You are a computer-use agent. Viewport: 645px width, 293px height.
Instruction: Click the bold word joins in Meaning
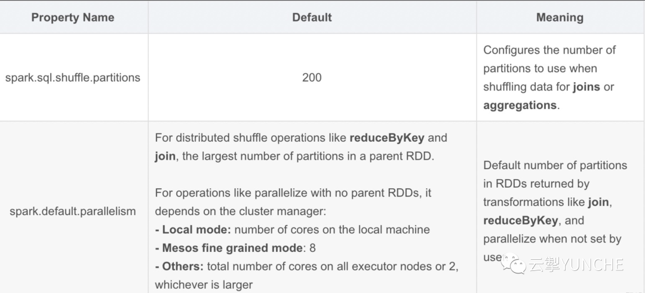pos(586,87)
